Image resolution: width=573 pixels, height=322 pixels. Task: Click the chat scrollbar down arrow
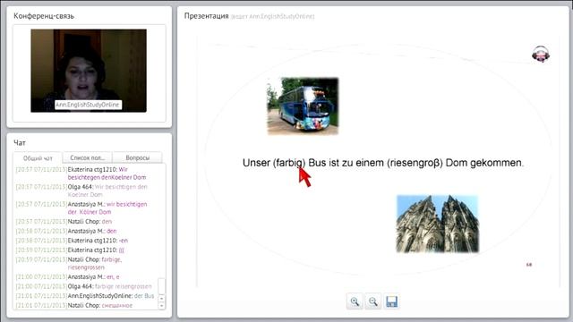click(161, 306)
